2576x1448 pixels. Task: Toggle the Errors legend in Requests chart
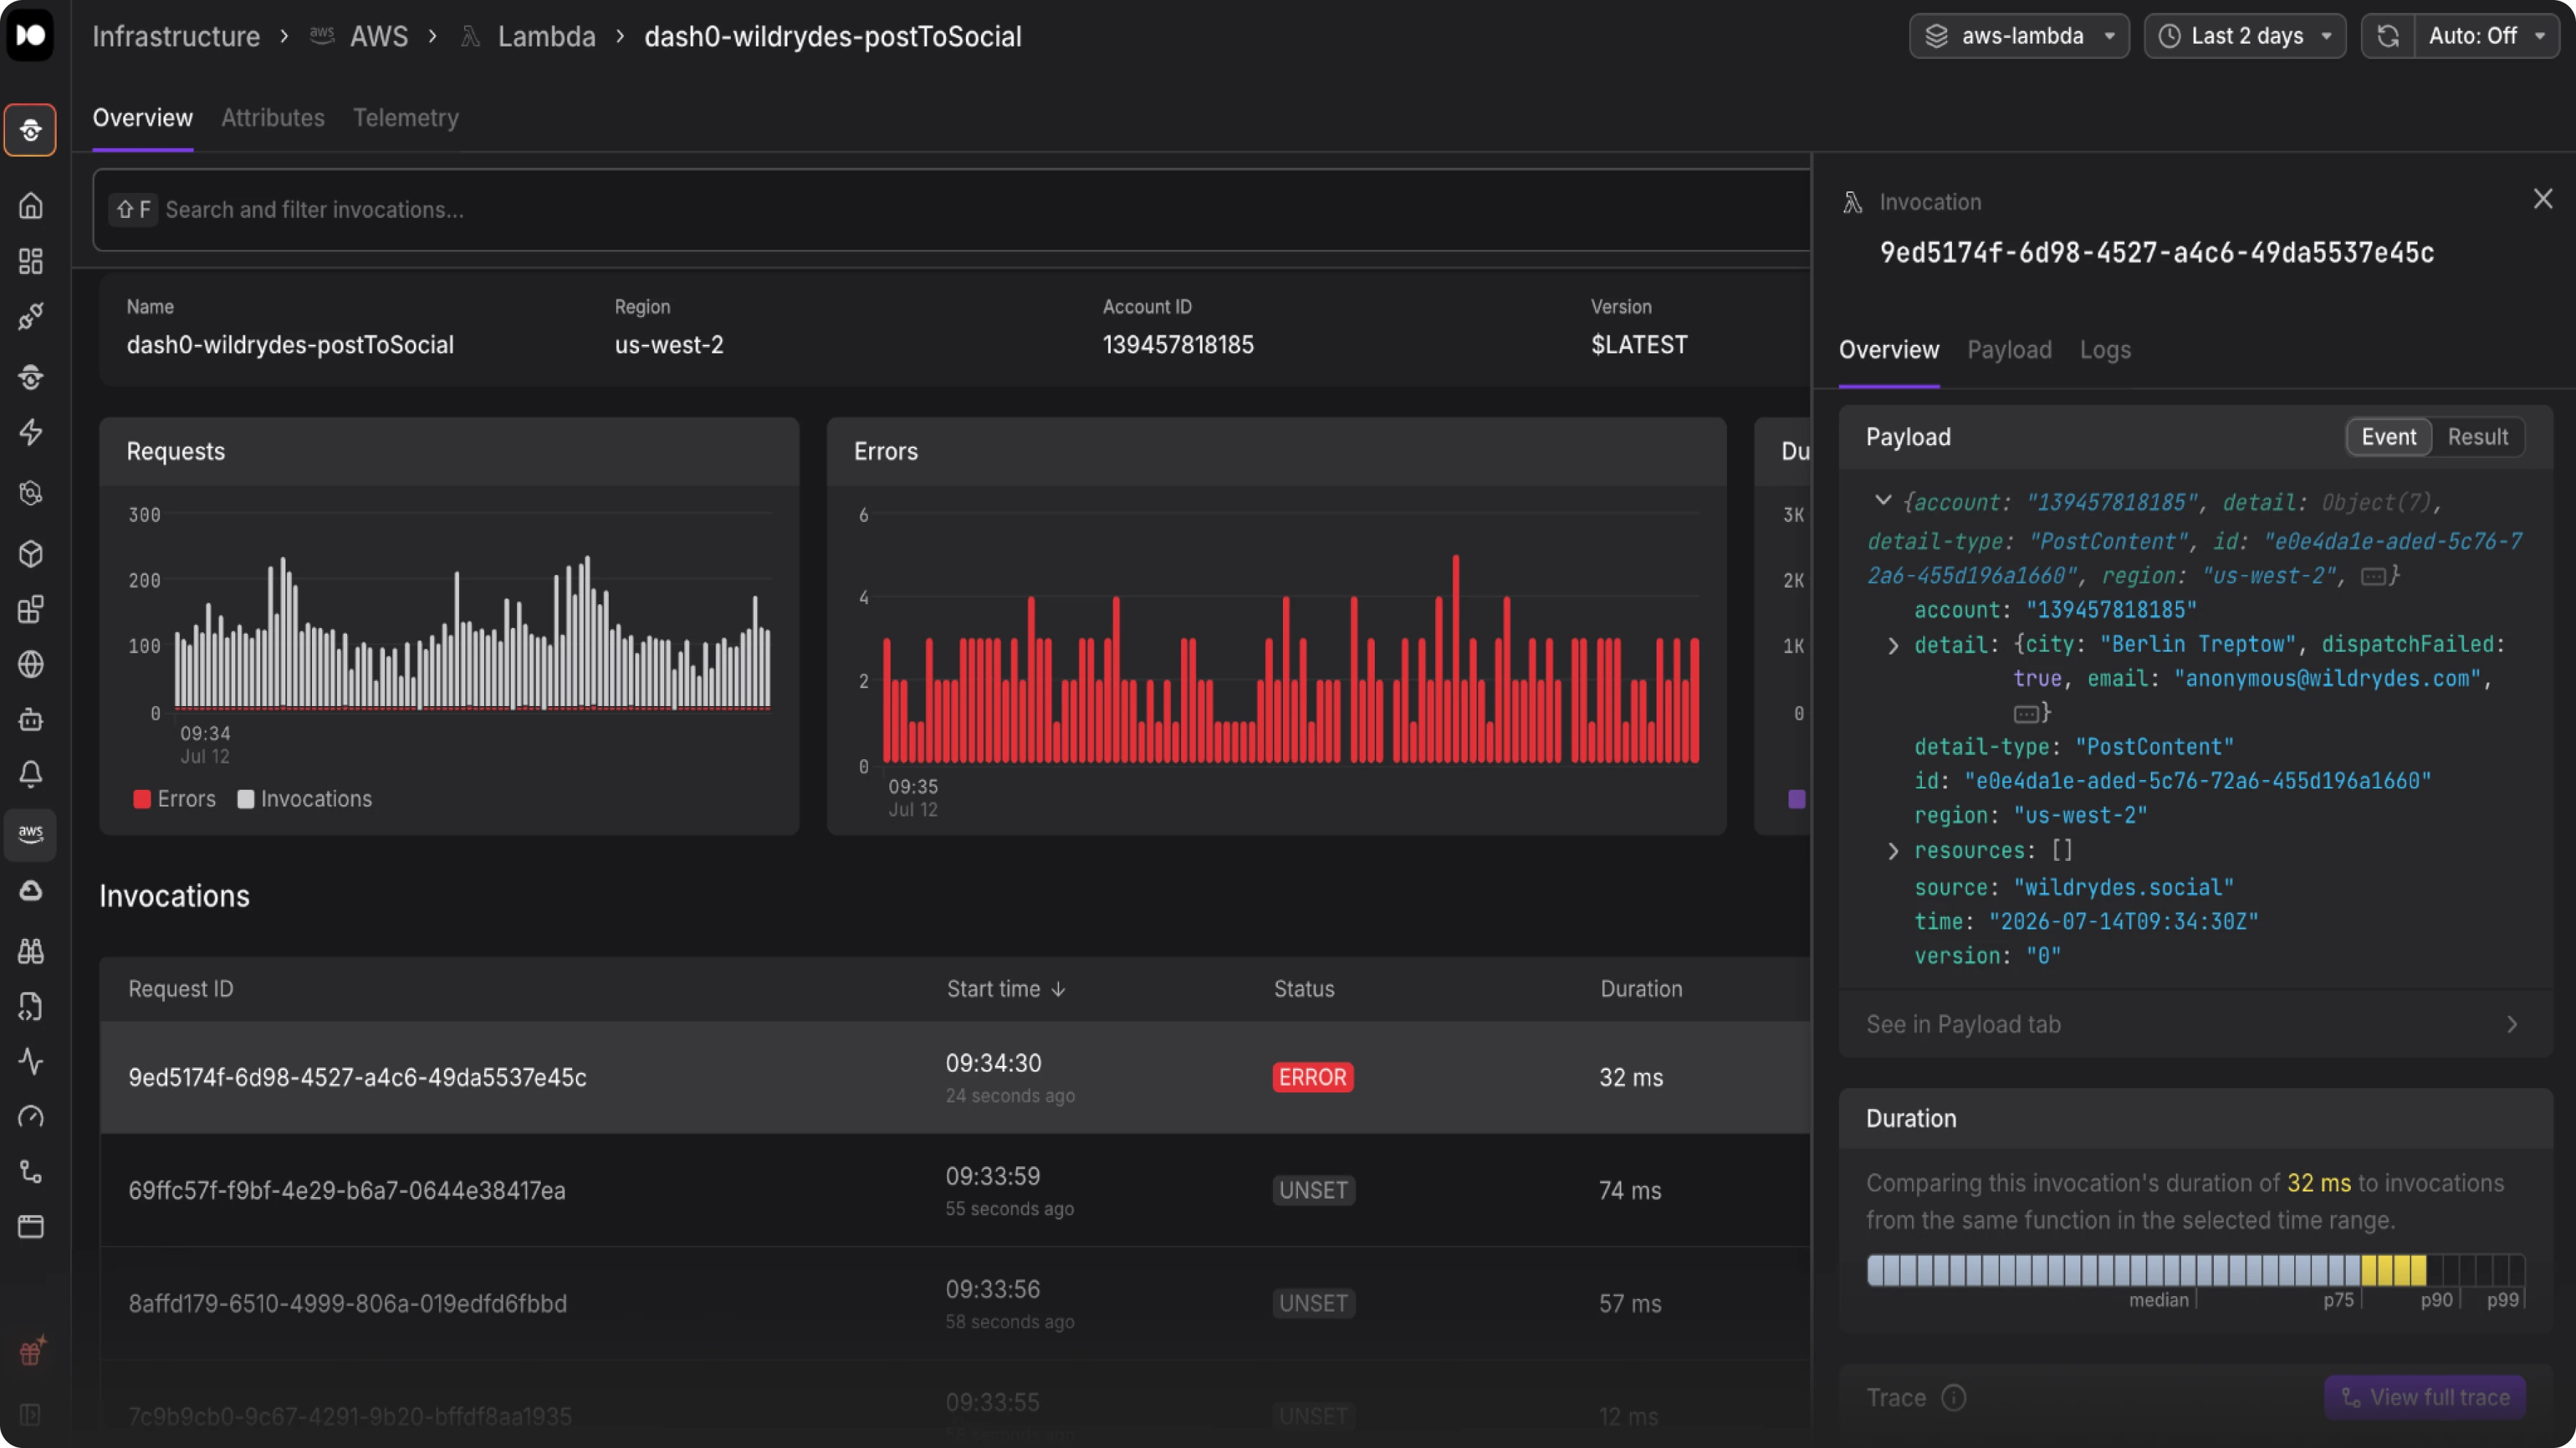174,799
